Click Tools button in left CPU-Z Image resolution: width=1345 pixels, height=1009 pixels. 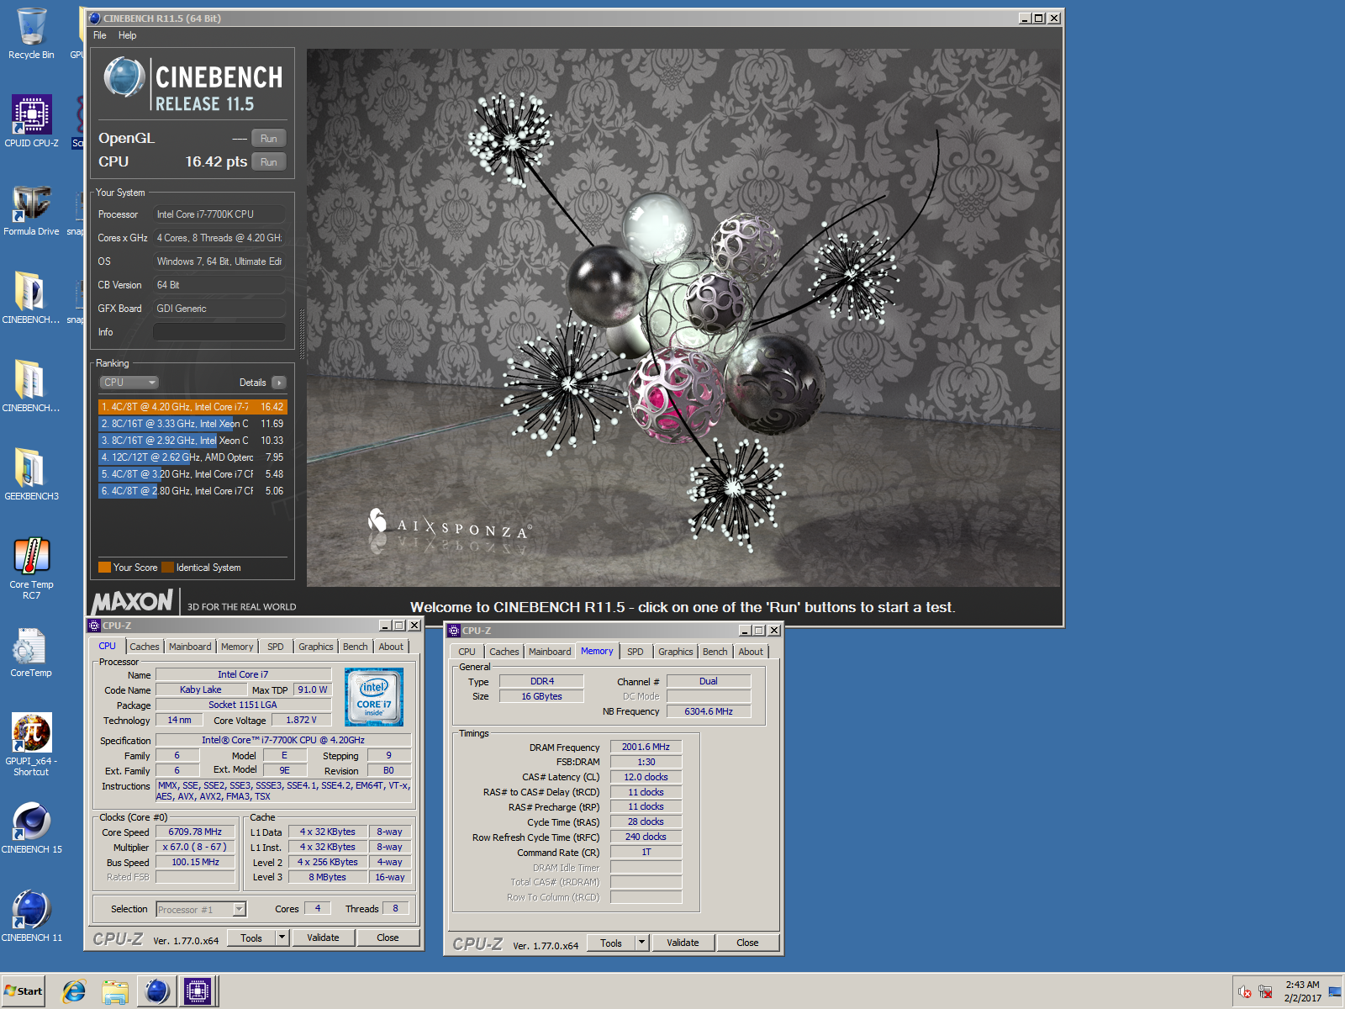click(x=251, y=938)
